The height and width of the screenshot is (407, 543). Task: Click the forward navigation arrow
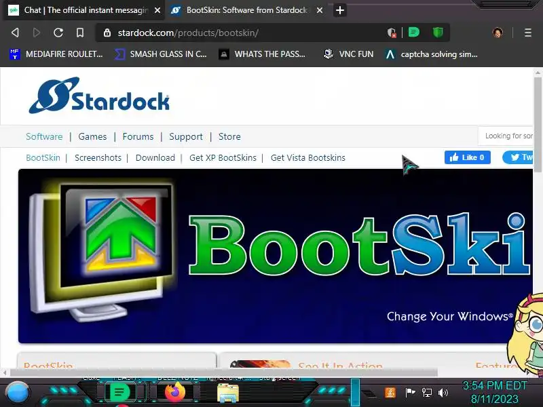point(37,33)
